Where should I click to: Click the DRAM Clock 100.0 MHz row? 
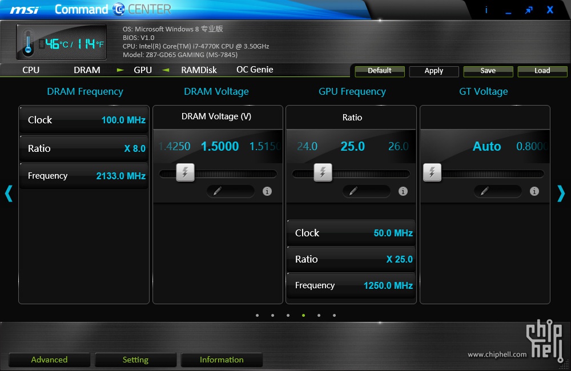(84, 120)
